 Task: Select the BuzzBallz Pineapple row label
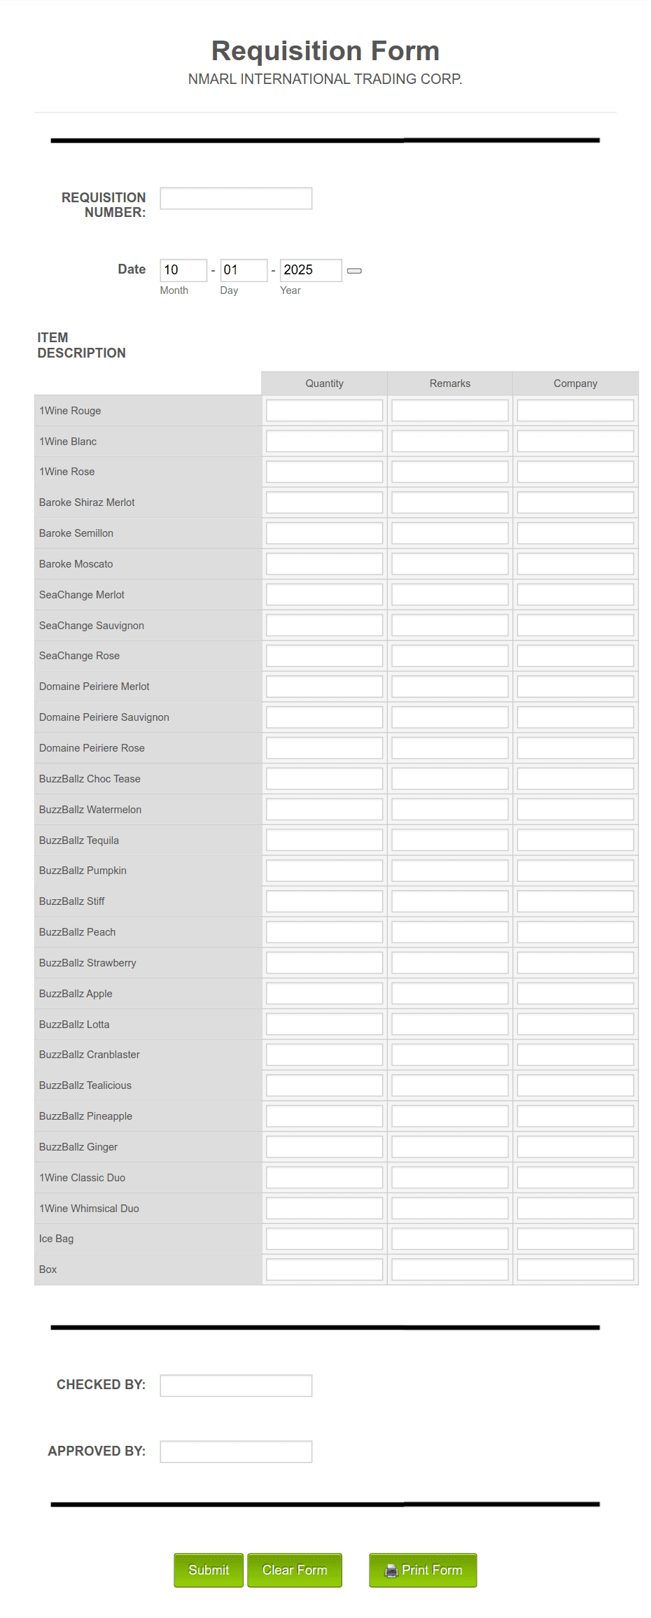tap(85, 1116)
